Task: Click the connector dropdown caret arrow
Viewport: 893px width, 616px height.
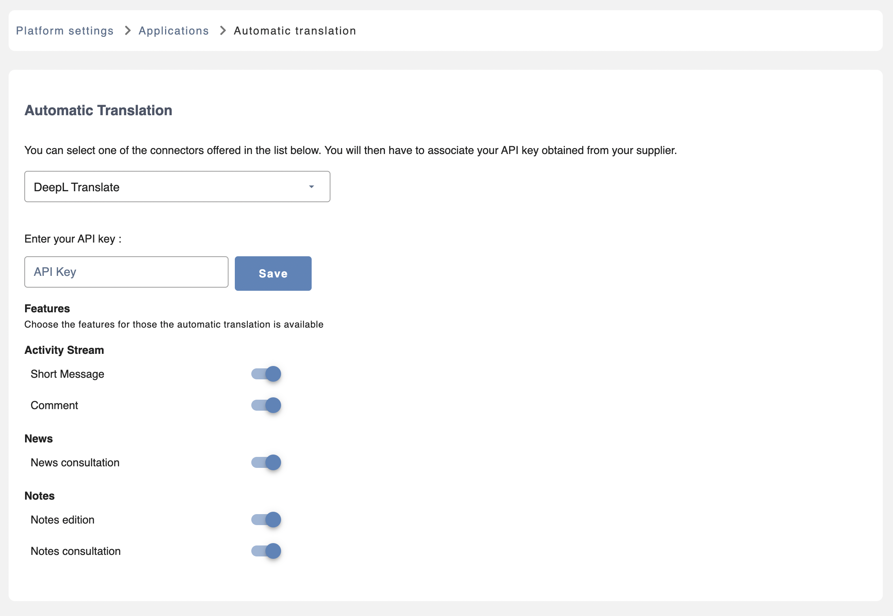Action: click(x=312, y=187)
